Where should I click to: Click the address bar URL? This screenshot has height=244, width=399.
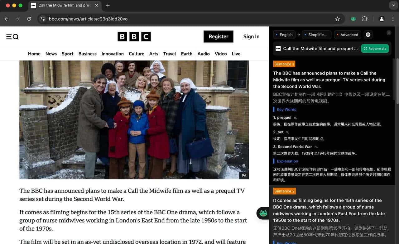click(88, 19)
